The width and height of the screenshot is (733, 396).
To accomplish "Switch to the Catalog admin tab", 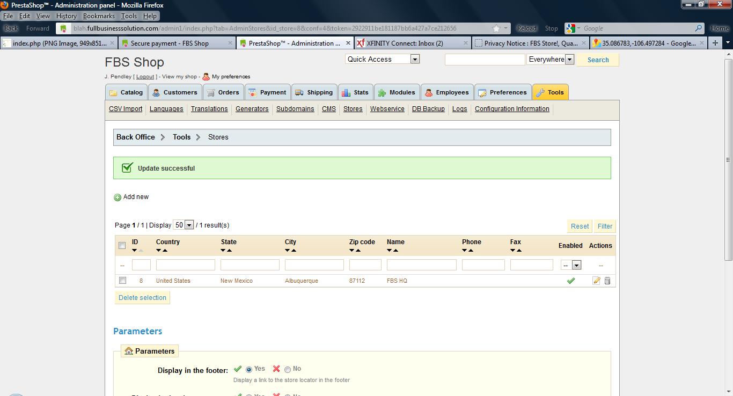I will [x=127, y=92].
